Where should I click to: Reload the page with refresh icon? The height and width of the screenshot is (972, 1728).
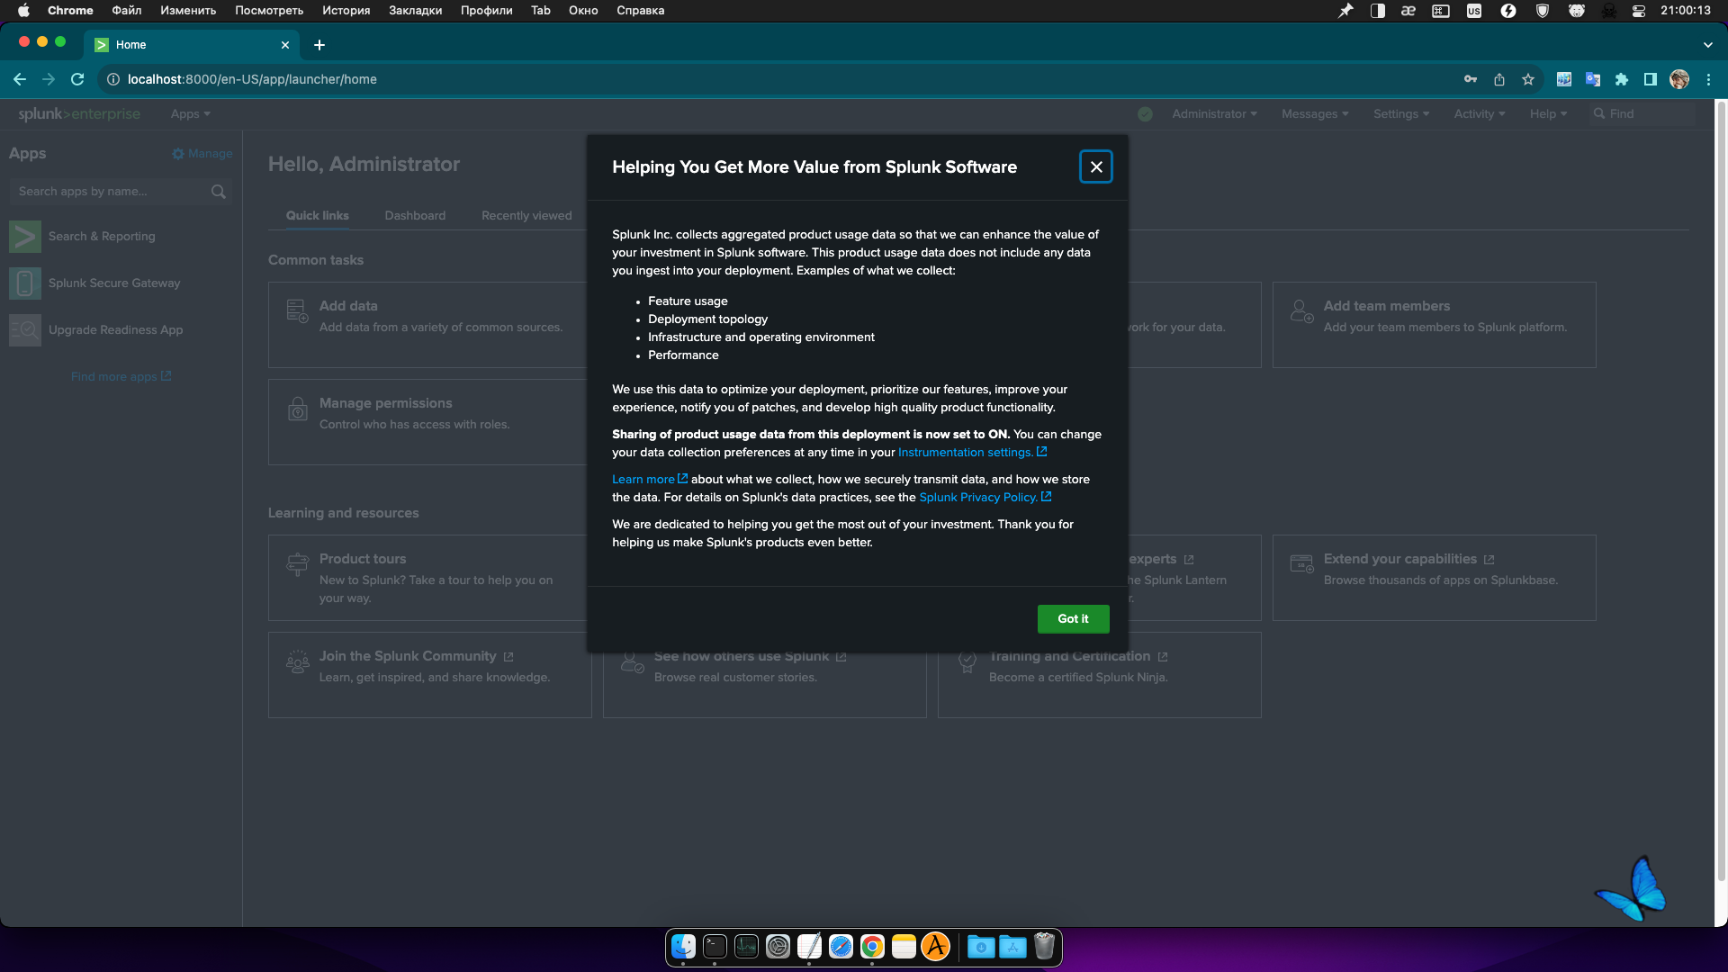77,79
